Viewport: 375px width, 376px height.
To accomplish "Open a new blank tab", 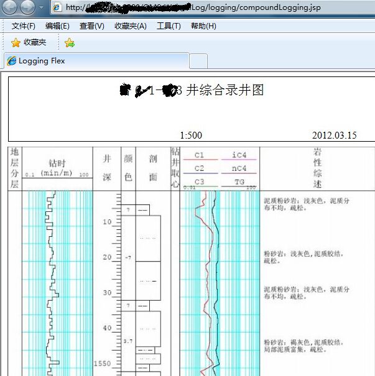I will click(198, 61).
